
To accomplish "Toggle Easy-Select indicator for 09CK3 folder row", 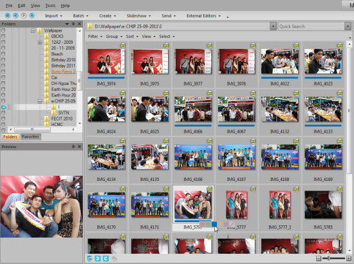I will 3,36.
